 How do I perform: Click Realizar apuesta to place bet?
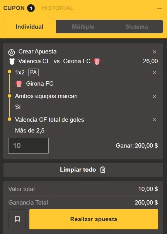[94, 219]
